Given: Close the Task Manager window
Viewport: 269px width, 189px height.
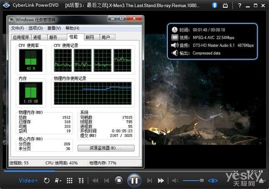Looking at the screenshot, I should [134, 19].
